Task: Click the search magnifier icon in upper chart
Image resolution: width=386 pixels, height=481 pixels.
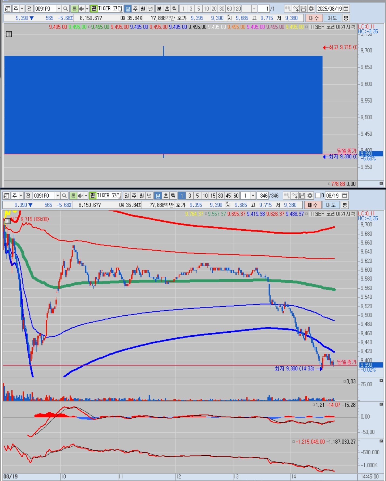Action: 65,9
